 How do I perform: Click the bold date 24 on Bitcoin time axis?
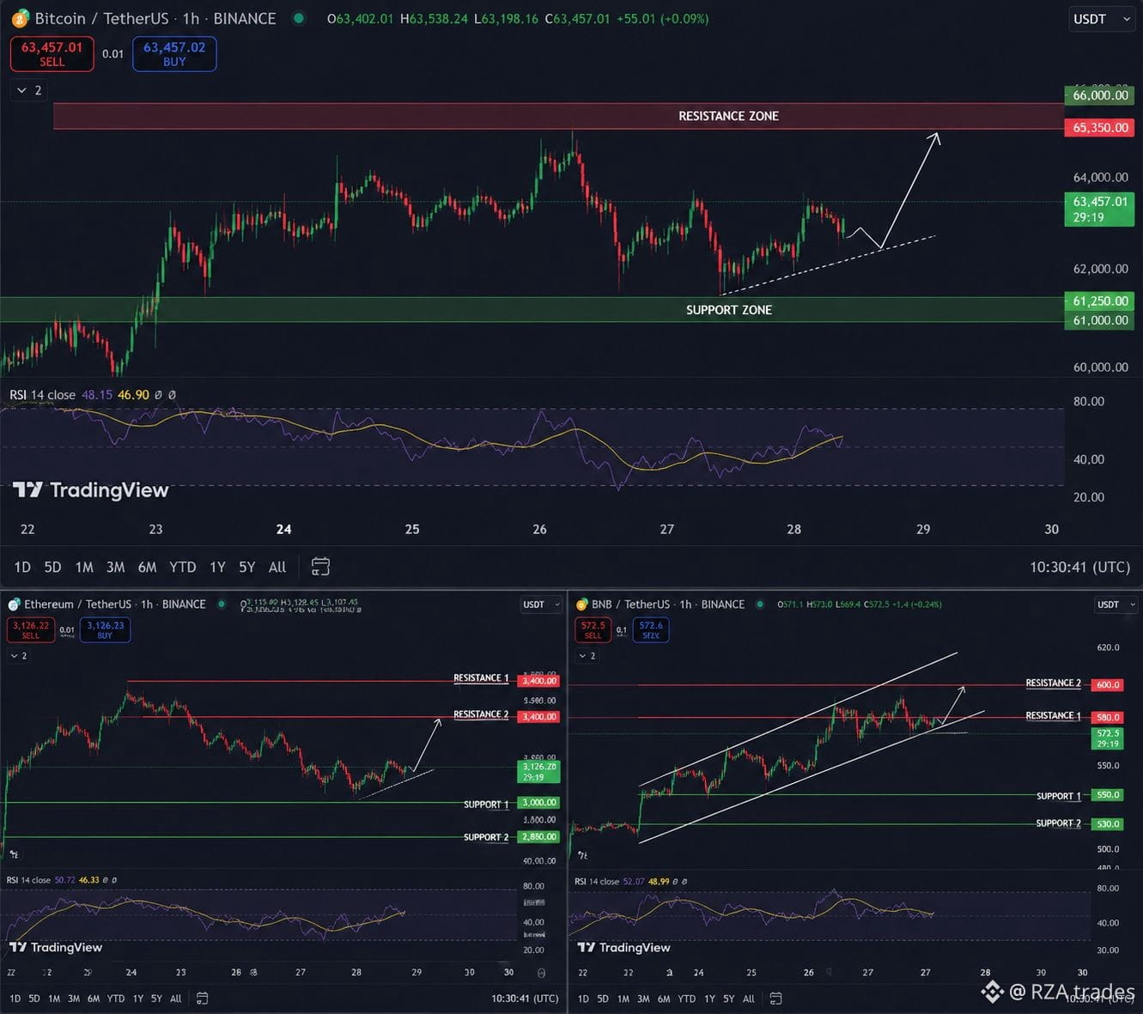283,530
